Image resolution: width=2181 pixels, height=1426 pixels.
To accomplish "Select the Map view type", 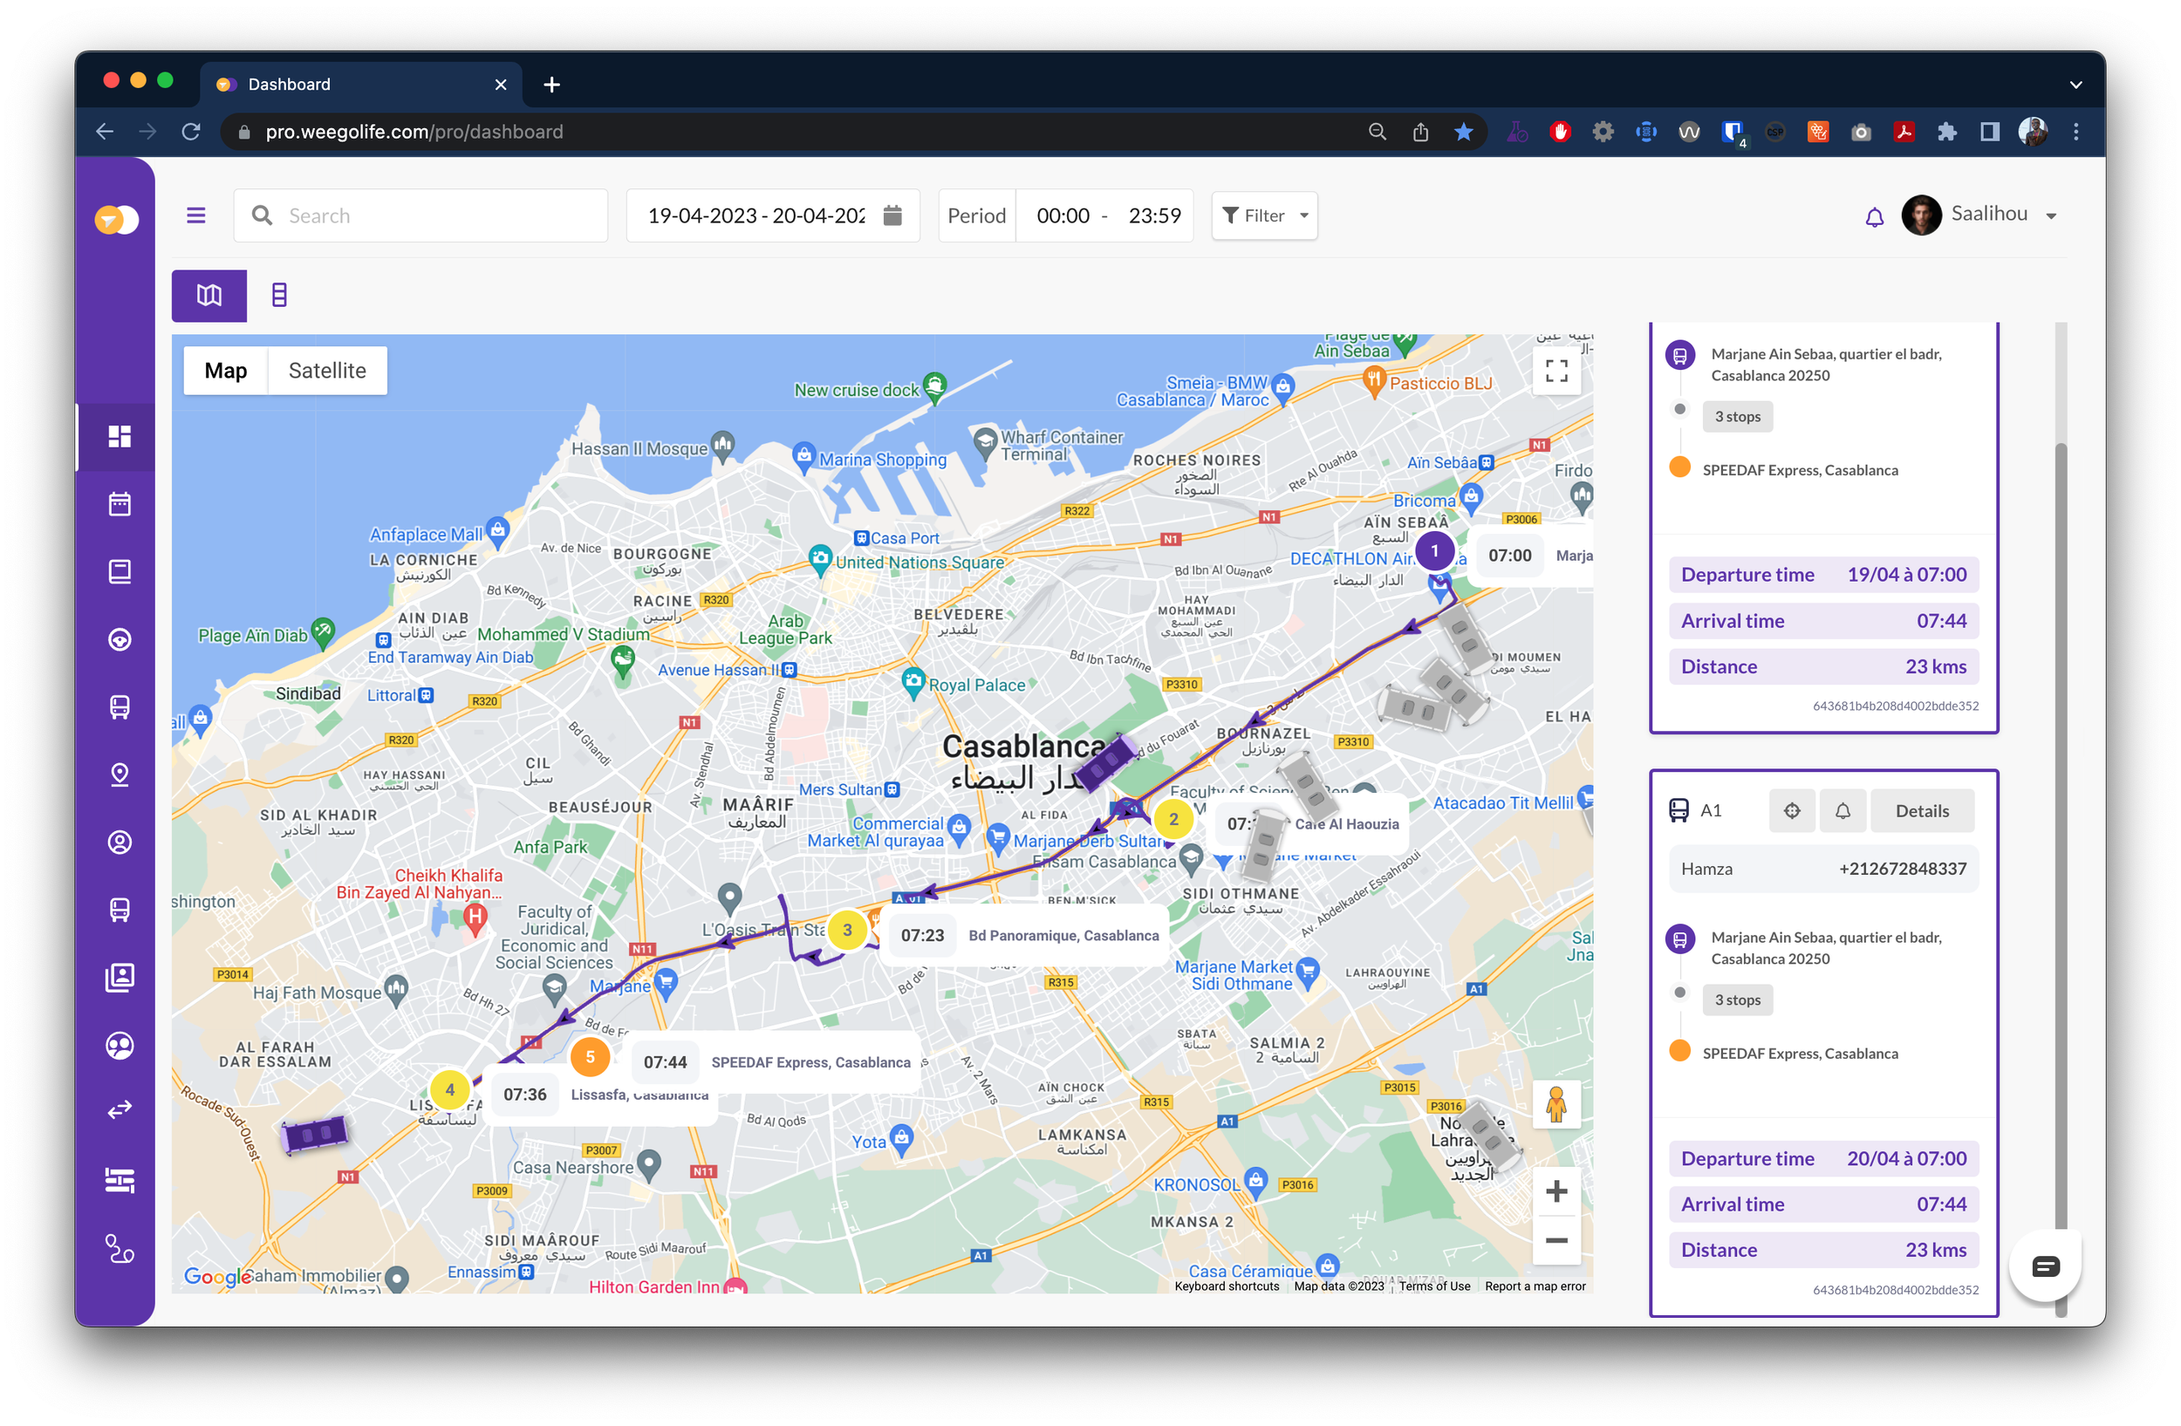I will [225, 370].
